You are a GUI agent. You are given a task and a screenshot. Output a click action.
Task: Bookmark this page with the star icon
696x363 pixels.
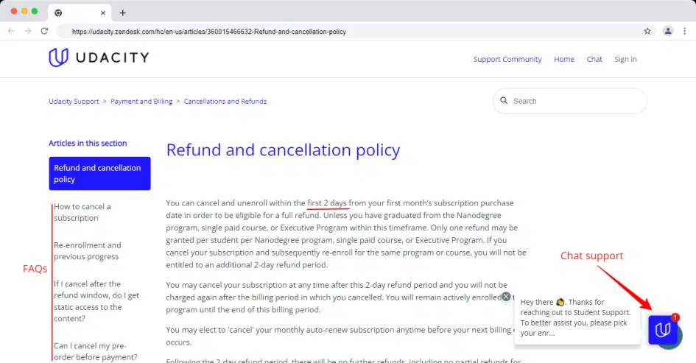(x=647, y=31)
